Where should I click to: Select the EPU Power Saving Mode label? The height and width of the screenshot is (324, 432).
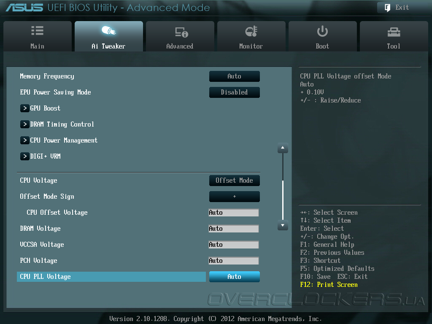tap(55, 92)
